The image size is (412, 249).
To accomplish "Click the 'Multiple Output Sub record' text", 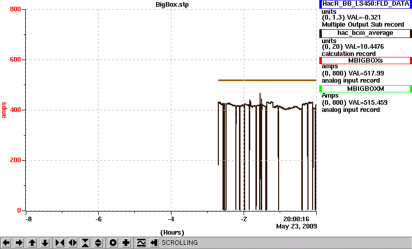I will coord(363,25).
